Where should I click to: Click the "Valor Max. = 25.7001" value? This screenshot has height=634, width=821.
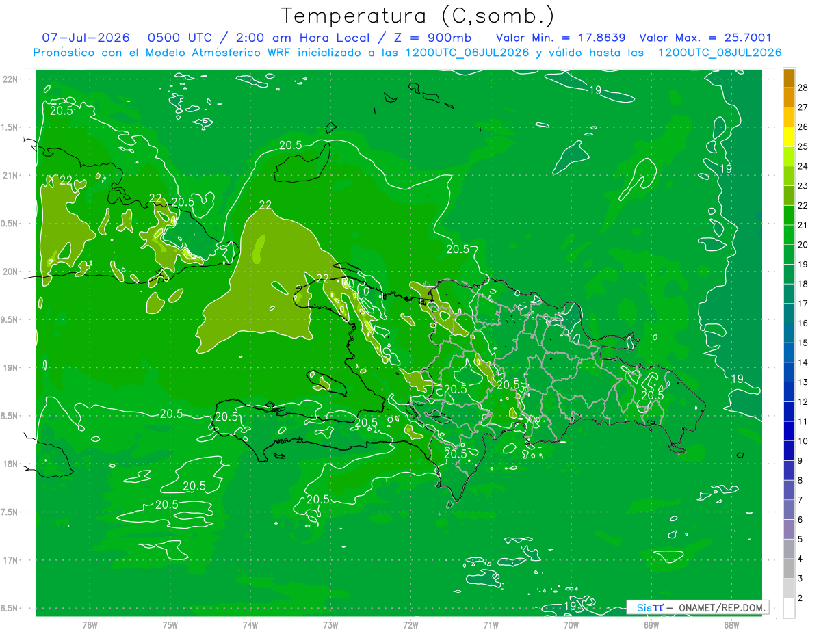click(x=705, y=38)
